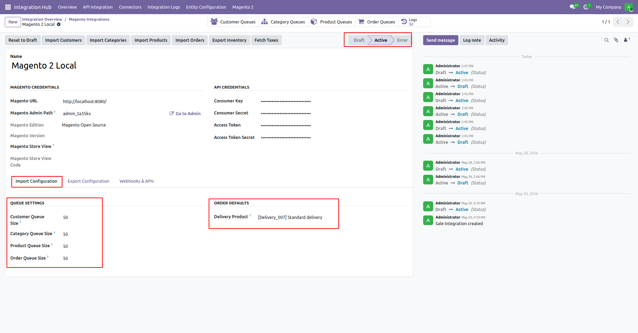Set status to Draft in statusbar

[x=359, y=40]
